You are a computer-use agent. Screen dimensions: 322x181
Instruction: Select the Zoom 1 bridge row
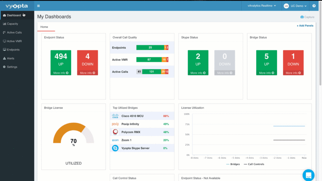142,140
